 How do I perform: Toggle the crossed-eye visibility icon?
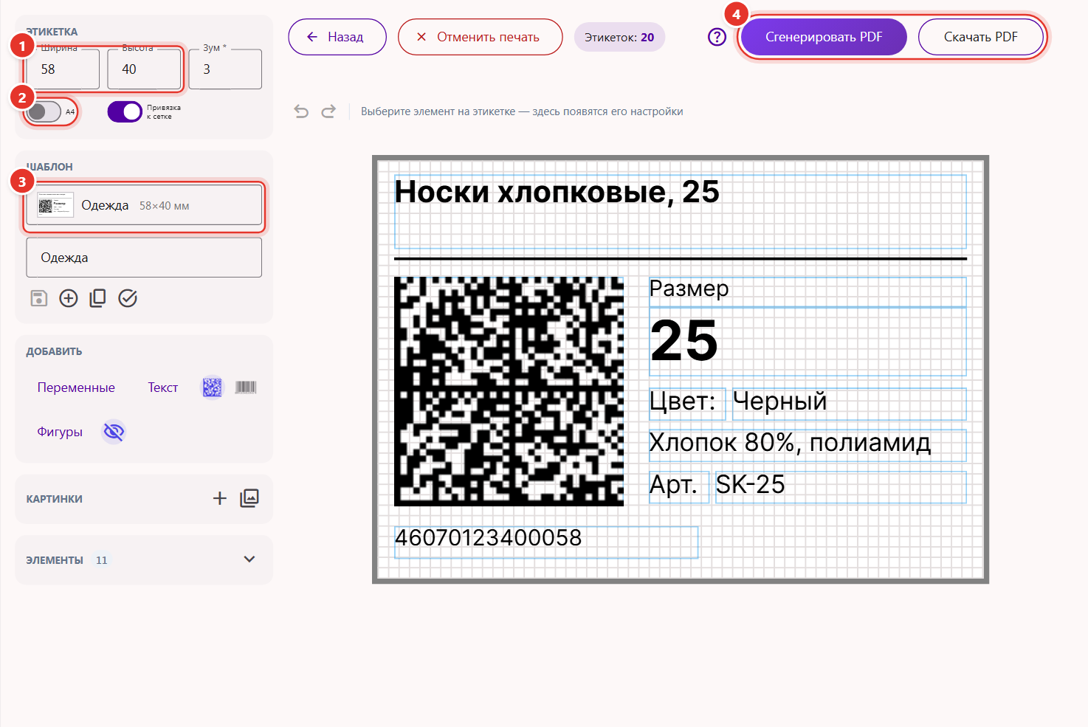click(114, 432)
